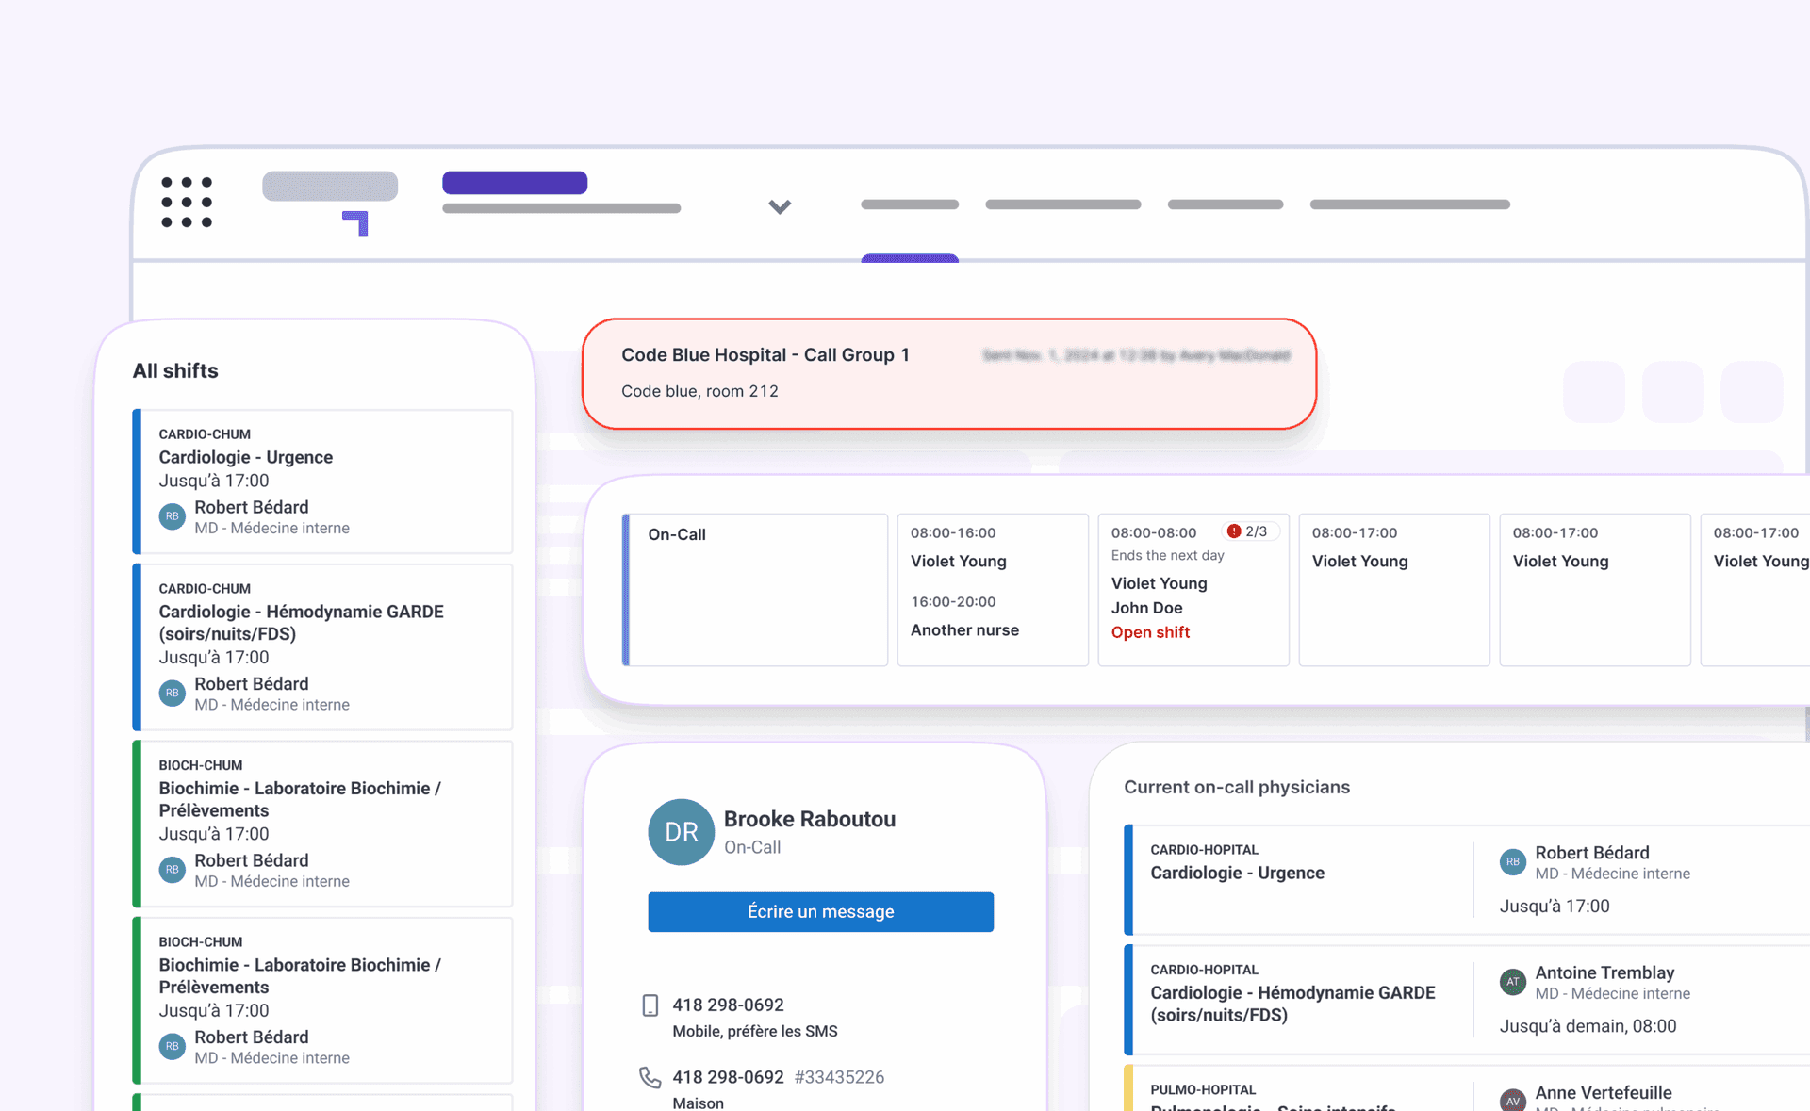
Task: Expand the header chevron dropdown
Action: pos(780,206)
